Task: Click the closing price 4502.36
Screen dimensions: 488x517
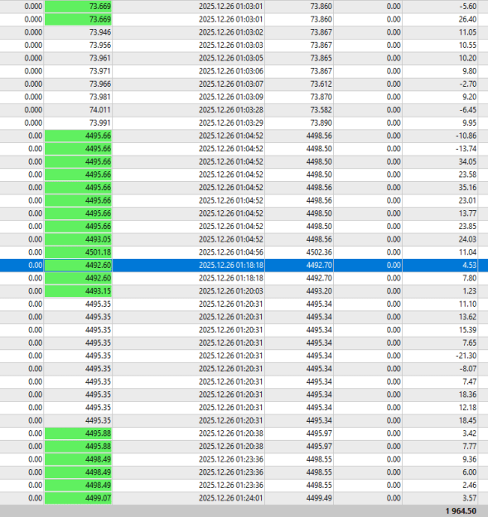Action: [x=319, y=252]
